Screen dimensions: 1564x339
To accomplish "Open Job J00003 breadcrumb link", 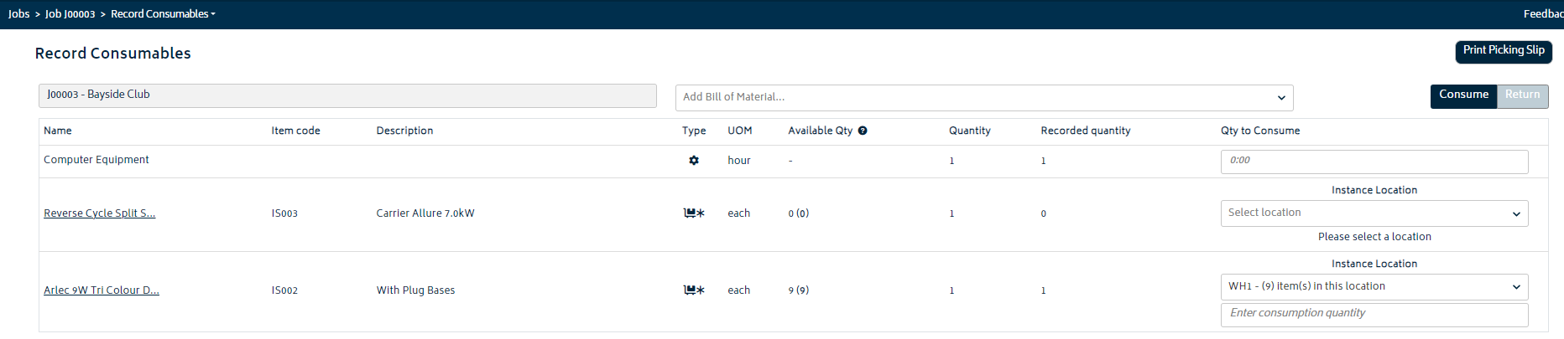I will 70,14.
